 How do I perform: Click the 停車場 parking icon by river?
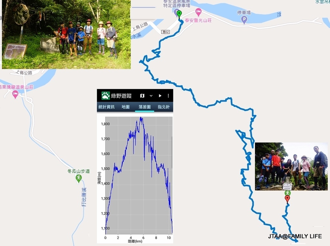click(x=244, y=20)
